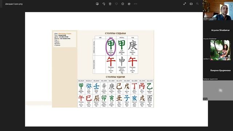Click the month stem 甲 under месяц header
The width and height of the screenshot is (233, 131).
point(122,45)
